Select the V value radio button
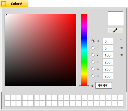 coord(93,55)
